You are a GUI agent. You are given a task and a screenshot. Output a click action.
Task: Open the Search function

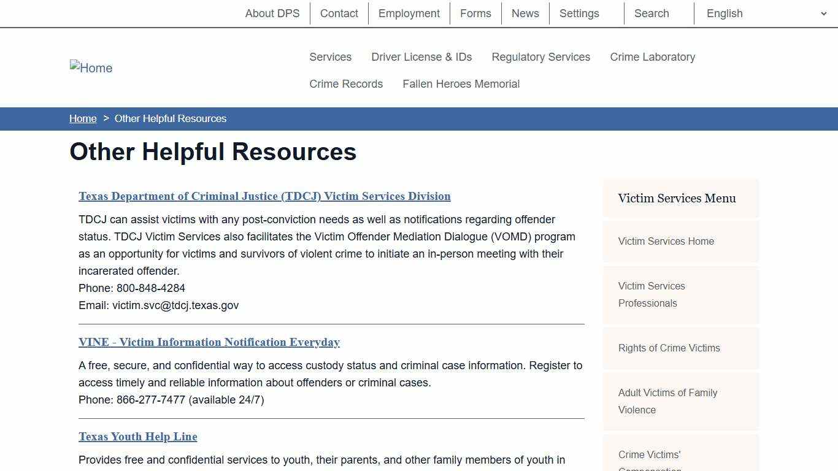point(651,13)
